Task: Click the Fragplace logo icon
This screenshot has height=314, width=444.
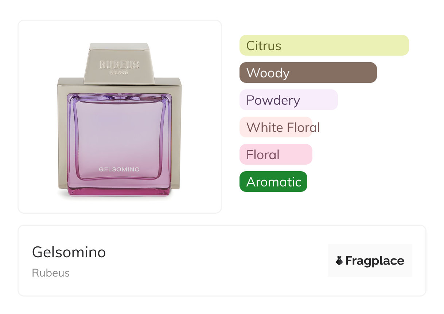Action: point(339,261)
